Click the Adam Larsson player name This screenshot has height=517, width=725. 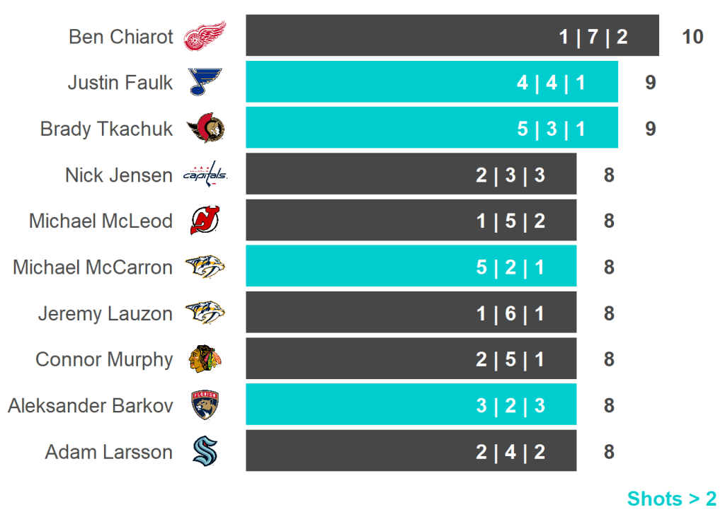108,451
